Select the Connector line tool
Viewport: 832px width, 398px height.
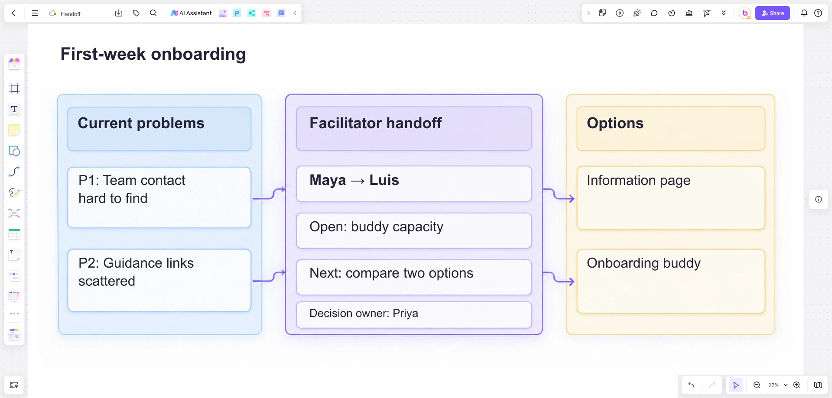(x=14, y=171)
